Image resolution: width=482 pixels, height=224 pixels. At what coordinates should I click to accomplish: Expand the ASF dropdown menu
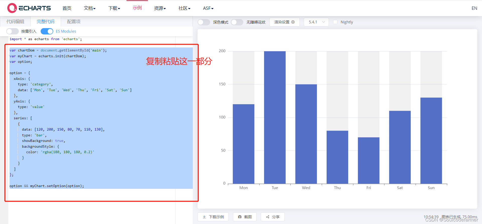(x=208, y=8)
